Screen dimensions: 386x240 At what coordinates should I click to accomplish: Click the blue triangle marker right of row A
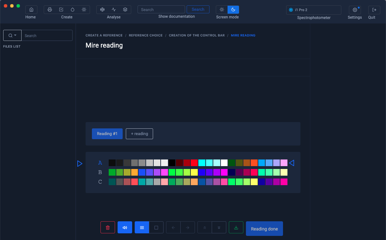coord(292,163)
